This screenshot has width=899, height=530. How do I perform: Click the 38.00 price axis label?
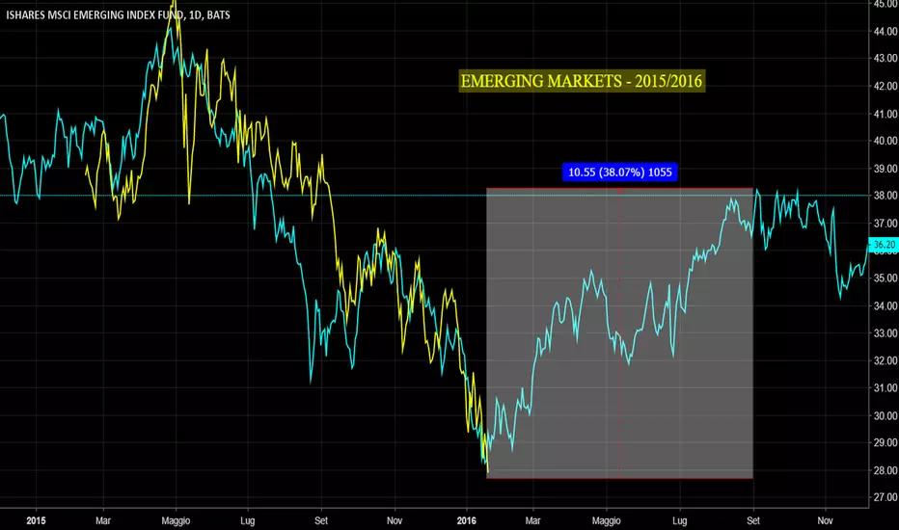click(885, 196)
